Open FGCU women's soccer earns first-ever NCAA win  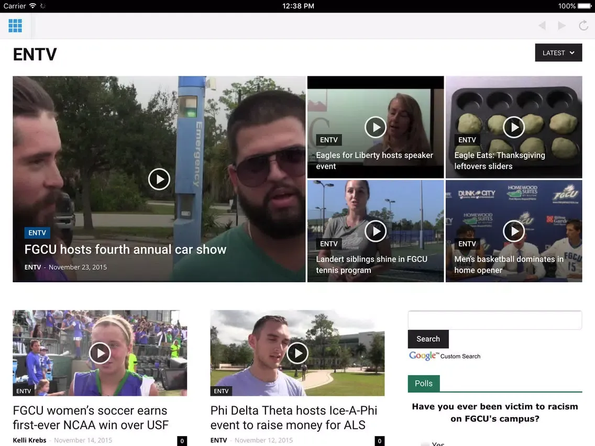pyautogui.click(x=90, y=418)
